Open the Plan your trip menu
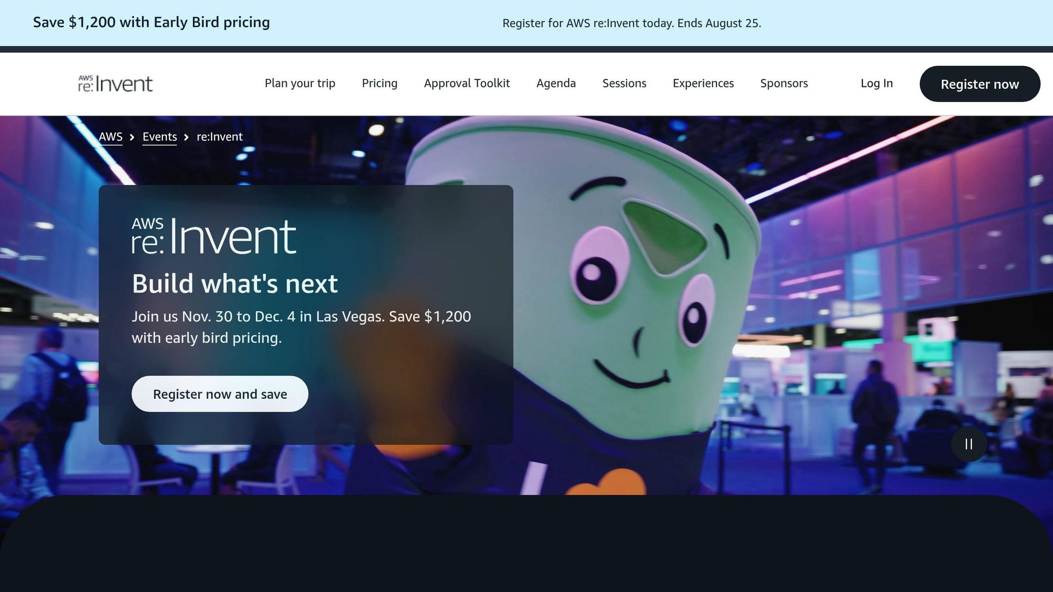The width and height of the screenshot is (1053, 592). pyautogui.click(x=300, y=83)
